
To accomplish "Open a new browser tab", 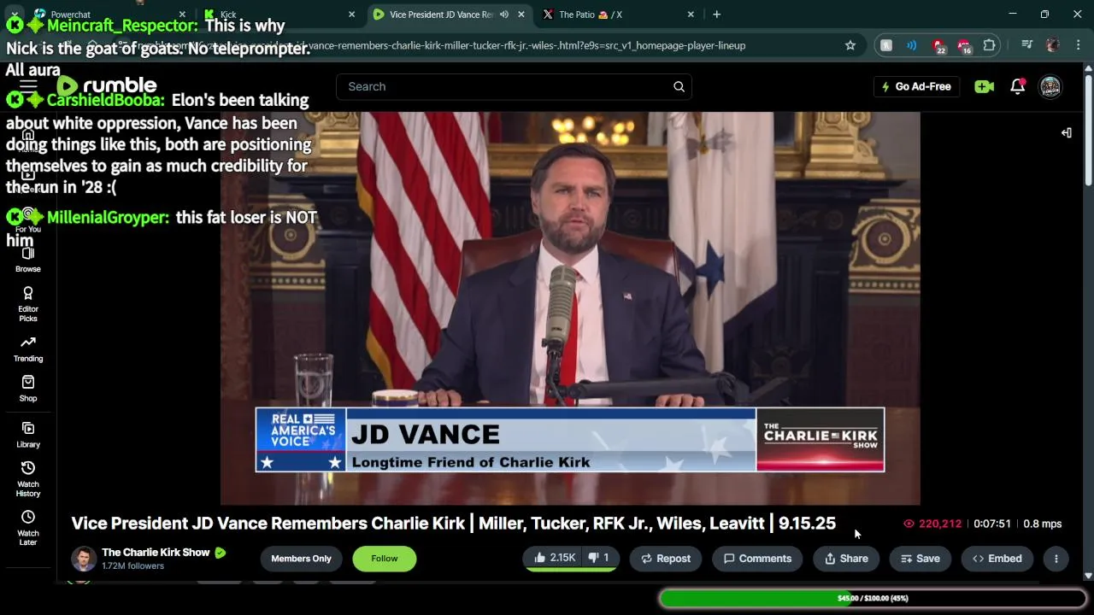I will [716, 15].
